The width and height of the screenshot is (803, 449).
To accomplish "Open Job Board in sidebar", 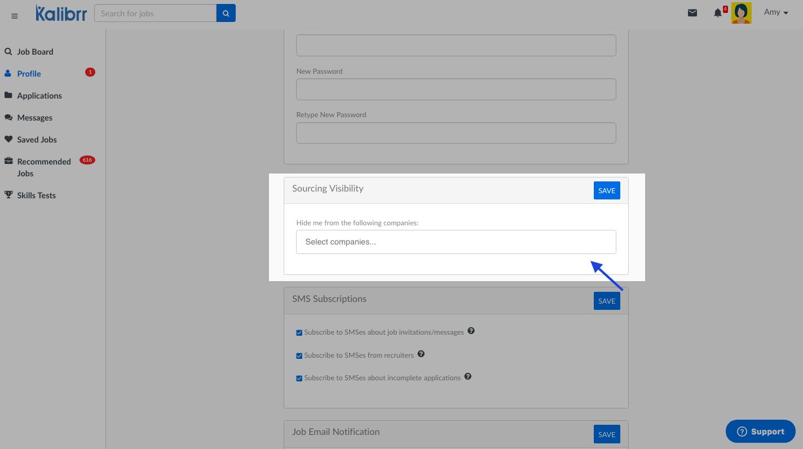I will (35, 52).
